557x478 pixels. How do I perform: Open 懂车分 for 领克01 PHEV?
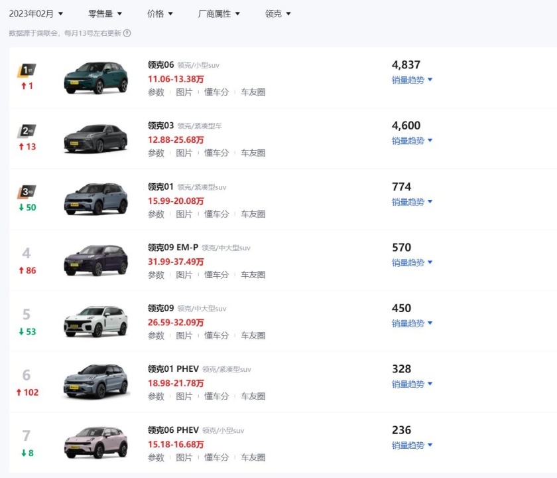coord(216,396)
